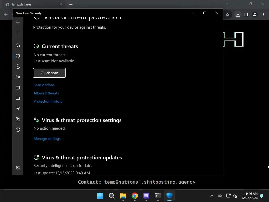Click the protection settings gears icon
Image resolution: width=269 pixels, height=202 pixels.
point(36,120)
